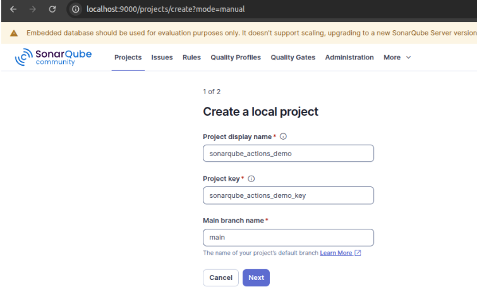This screenshot has width=477, height=304.
Task: Click the SonarQube community logo
Action: pyautogui.click(x=53, y=57)
